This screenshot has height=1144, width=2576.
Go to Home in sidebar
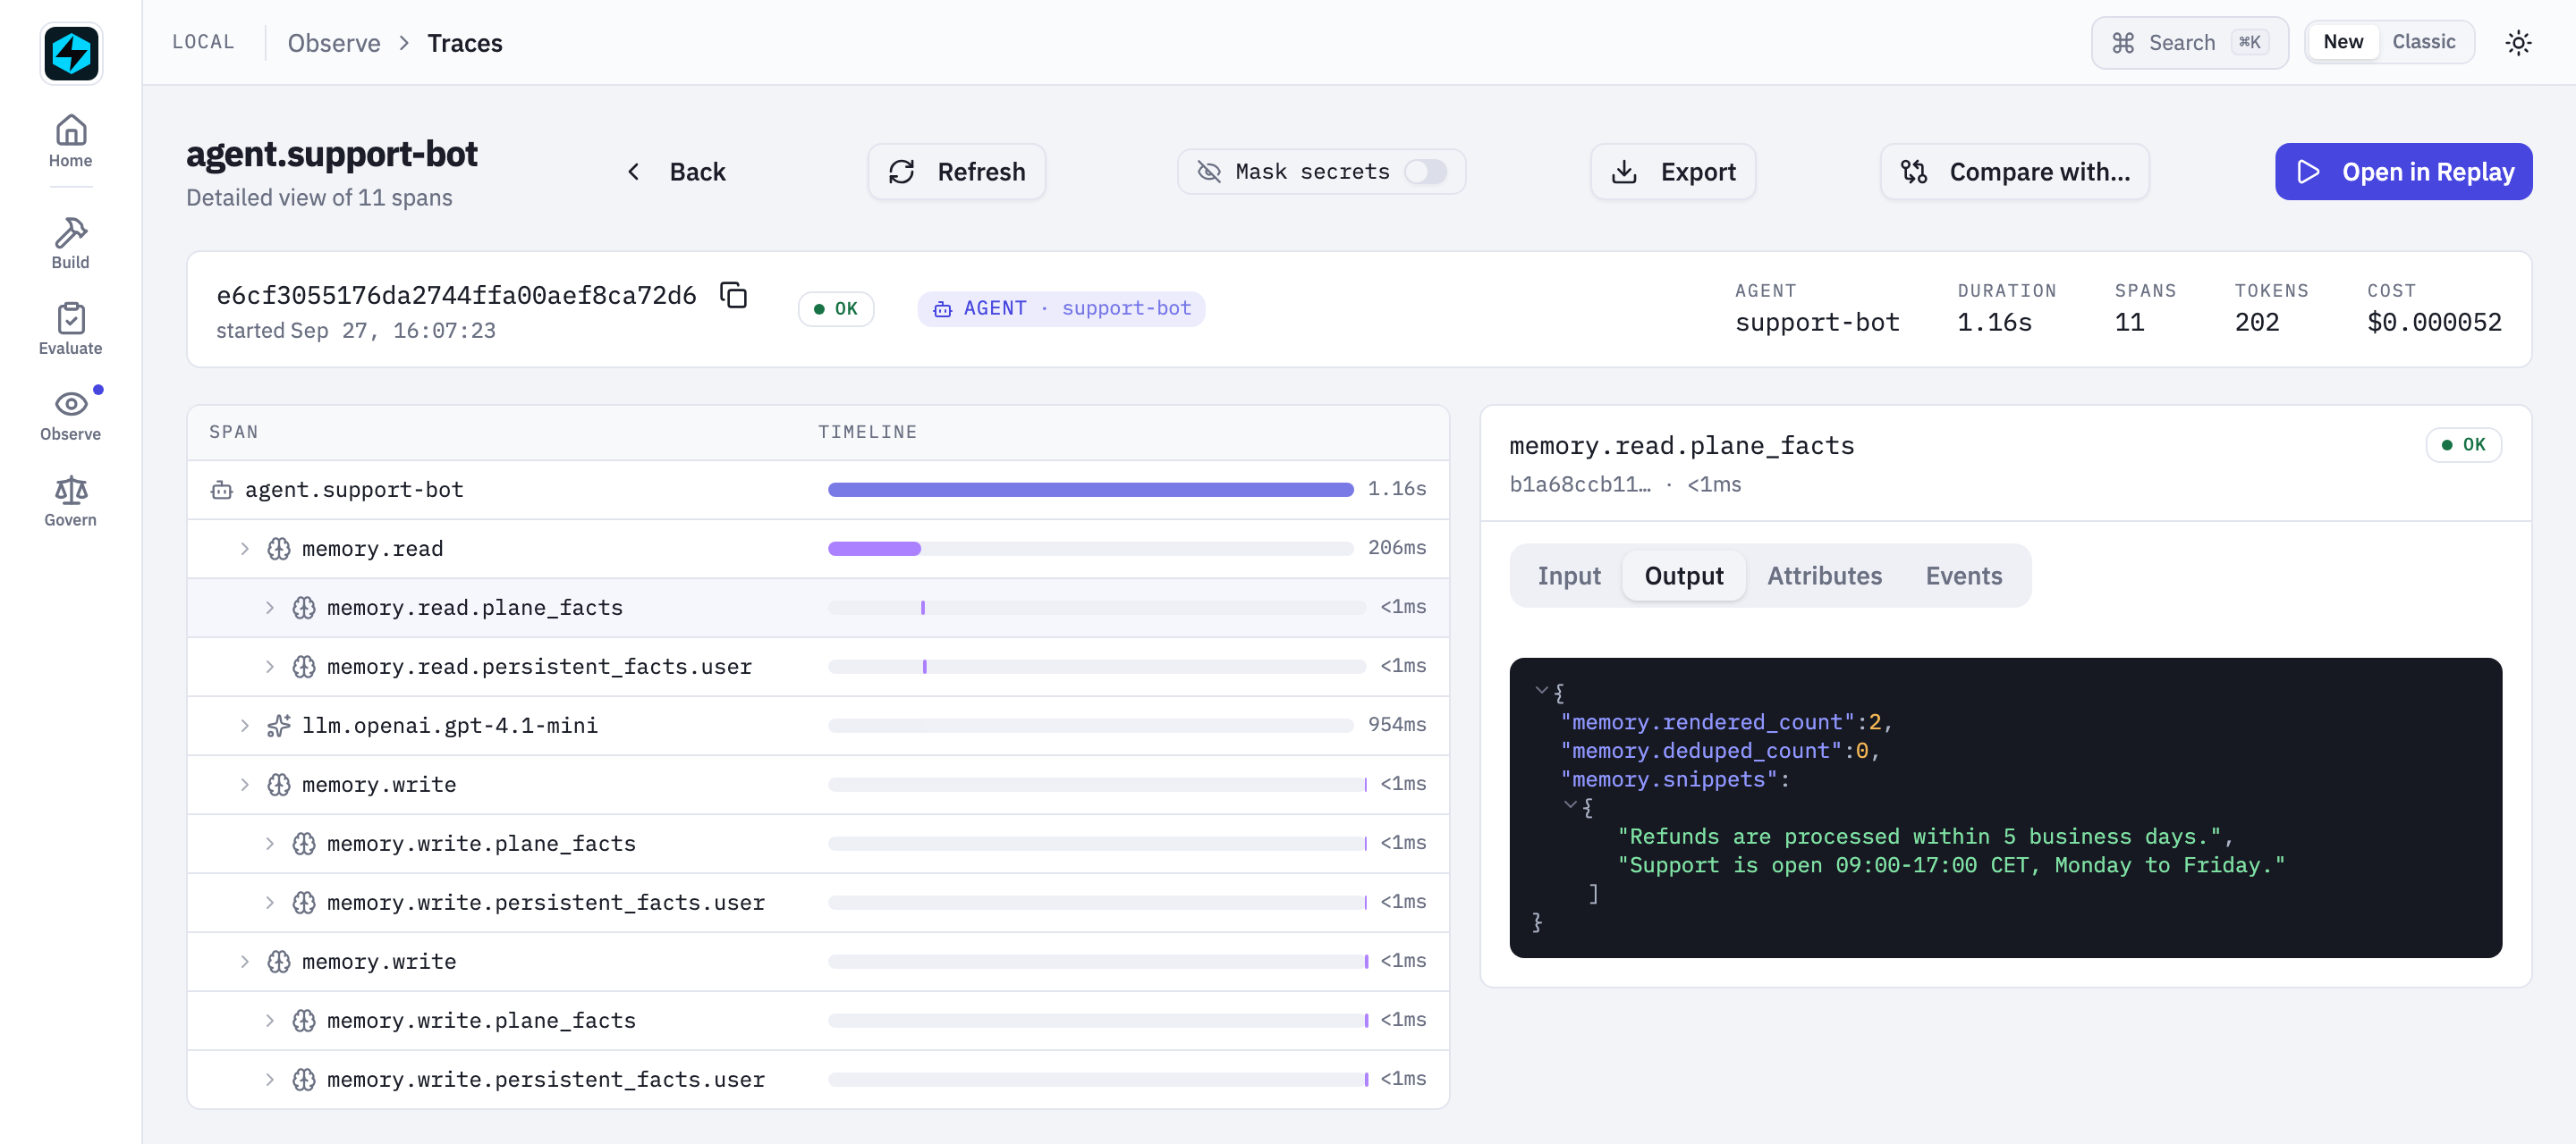[x=70, y=141]
